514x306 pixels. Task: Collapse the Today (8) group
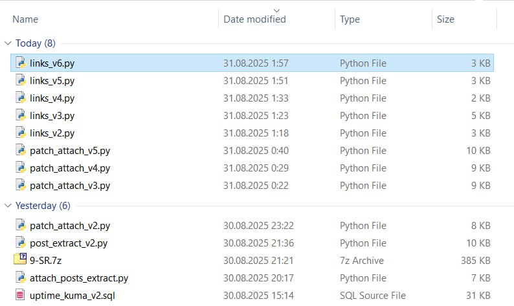tap(8, 43)
